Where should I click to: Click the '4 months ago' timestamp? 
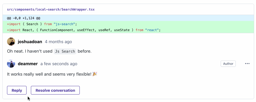pos(59,42)
